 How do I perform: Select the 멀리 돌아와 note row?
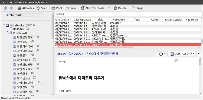128,32
